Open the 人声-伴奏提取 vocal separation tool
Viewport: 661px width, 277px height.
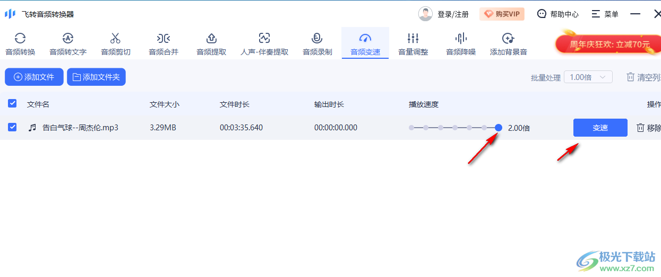point(264,44)
